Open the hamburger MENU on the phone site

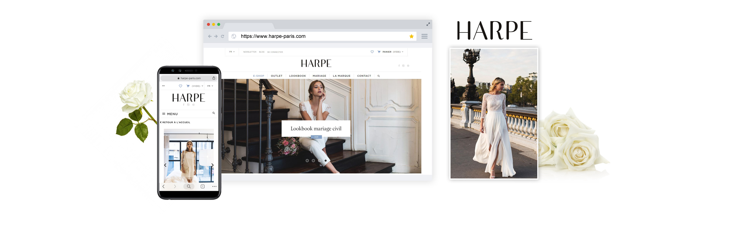[x=170, y=114]
